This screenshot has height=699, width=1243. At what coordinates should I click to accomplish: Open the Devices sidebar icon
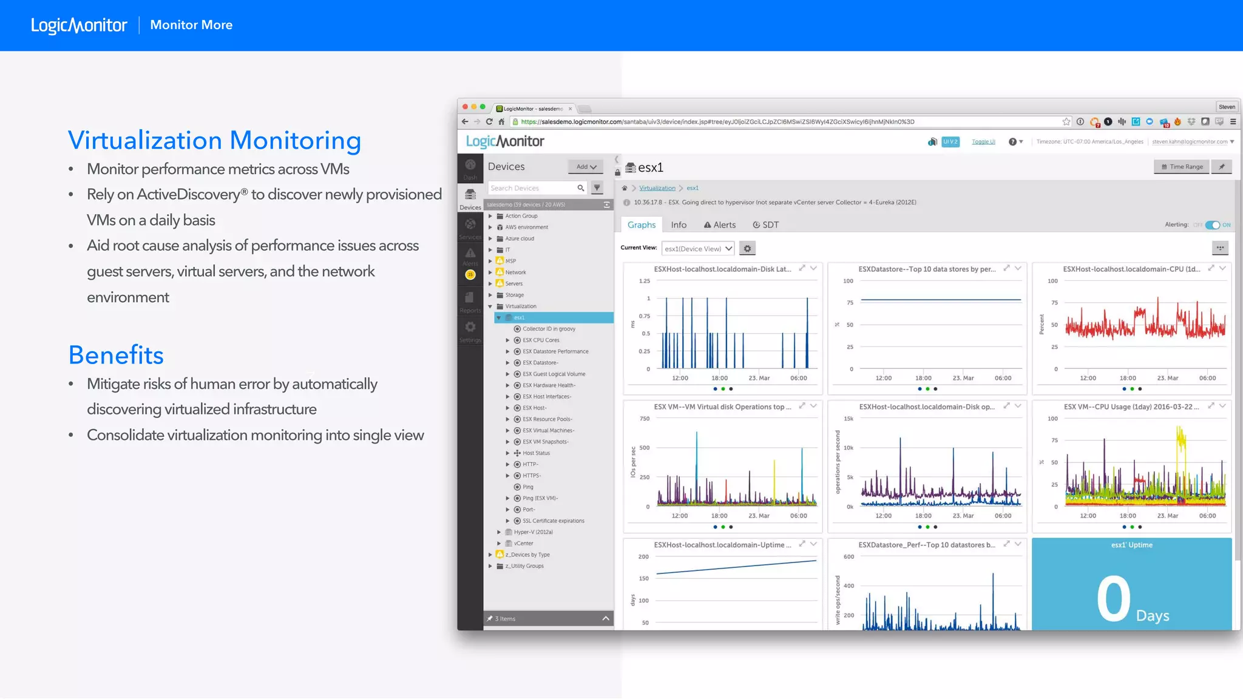click(470, 198)
